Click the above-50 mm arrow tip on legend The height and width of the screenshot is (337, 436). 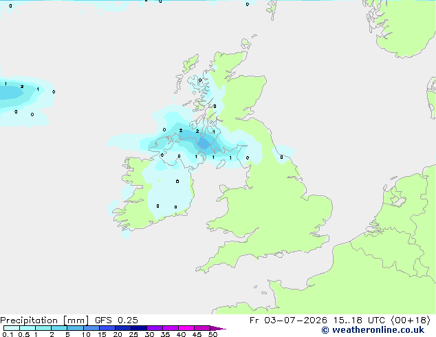pyautogui.click(x=218, y=328)
